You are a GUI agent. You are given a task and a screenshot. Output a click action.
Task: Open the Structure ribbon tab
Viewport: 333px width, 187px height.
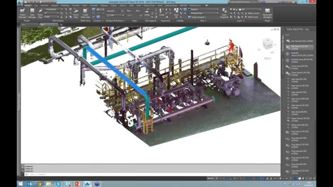(44, 5)
